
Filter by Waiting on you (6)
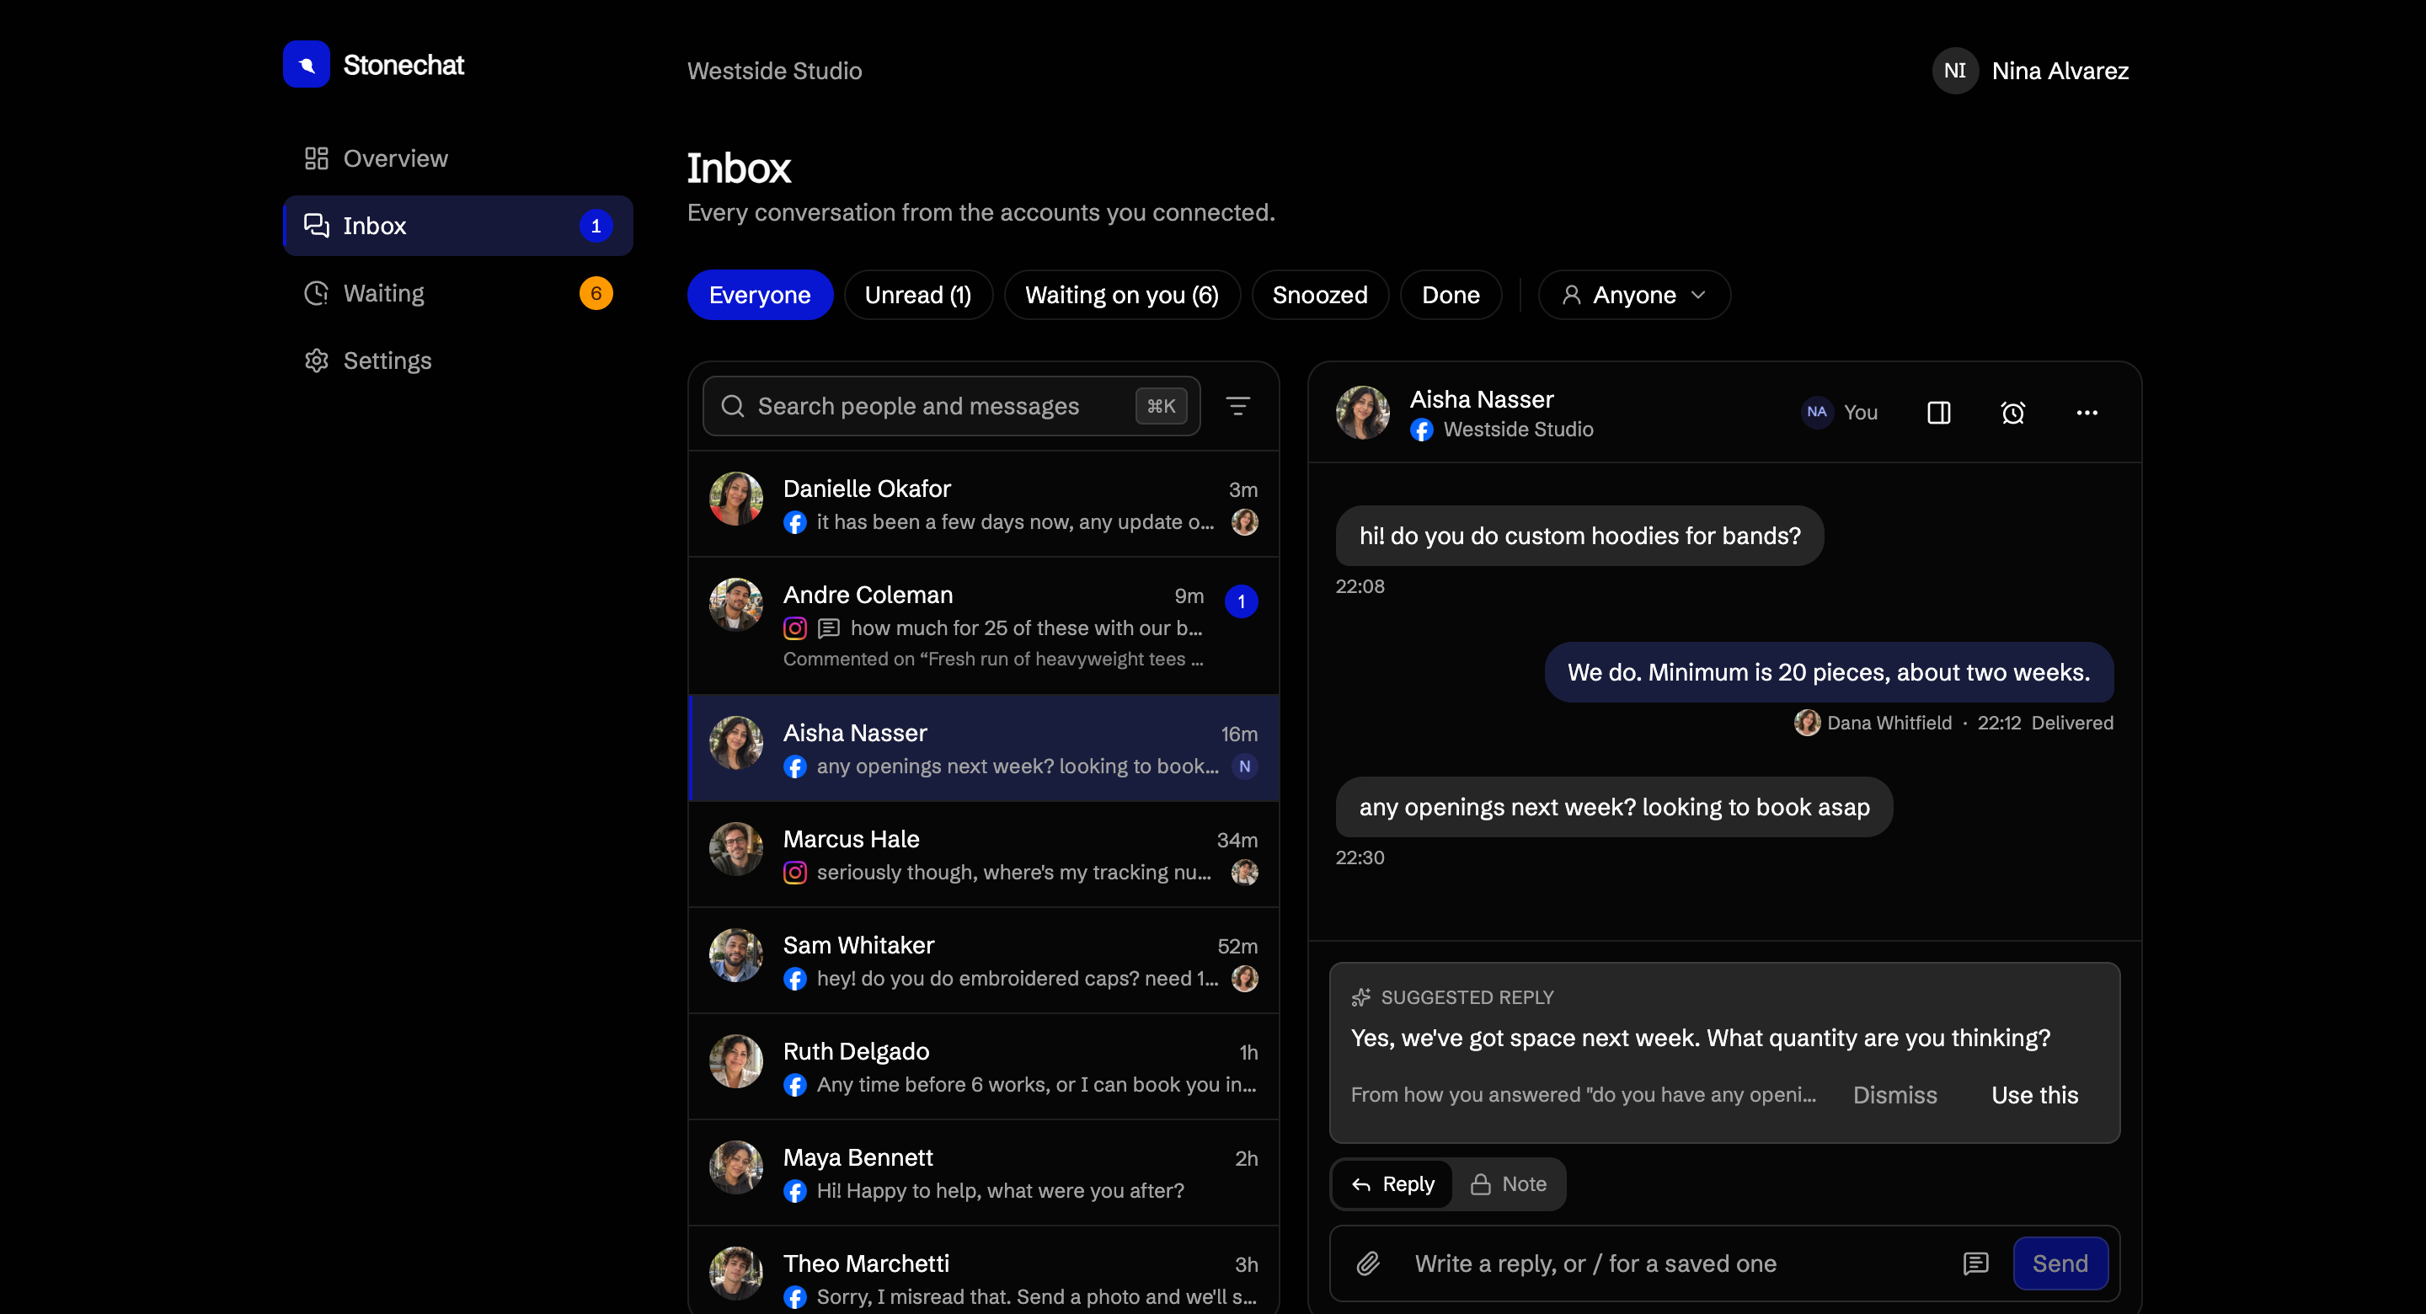point(1122,295)
